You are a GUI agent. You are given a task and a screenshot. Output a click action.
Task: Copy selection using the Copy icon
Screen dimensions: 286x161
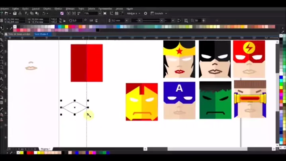coord(32,13)
